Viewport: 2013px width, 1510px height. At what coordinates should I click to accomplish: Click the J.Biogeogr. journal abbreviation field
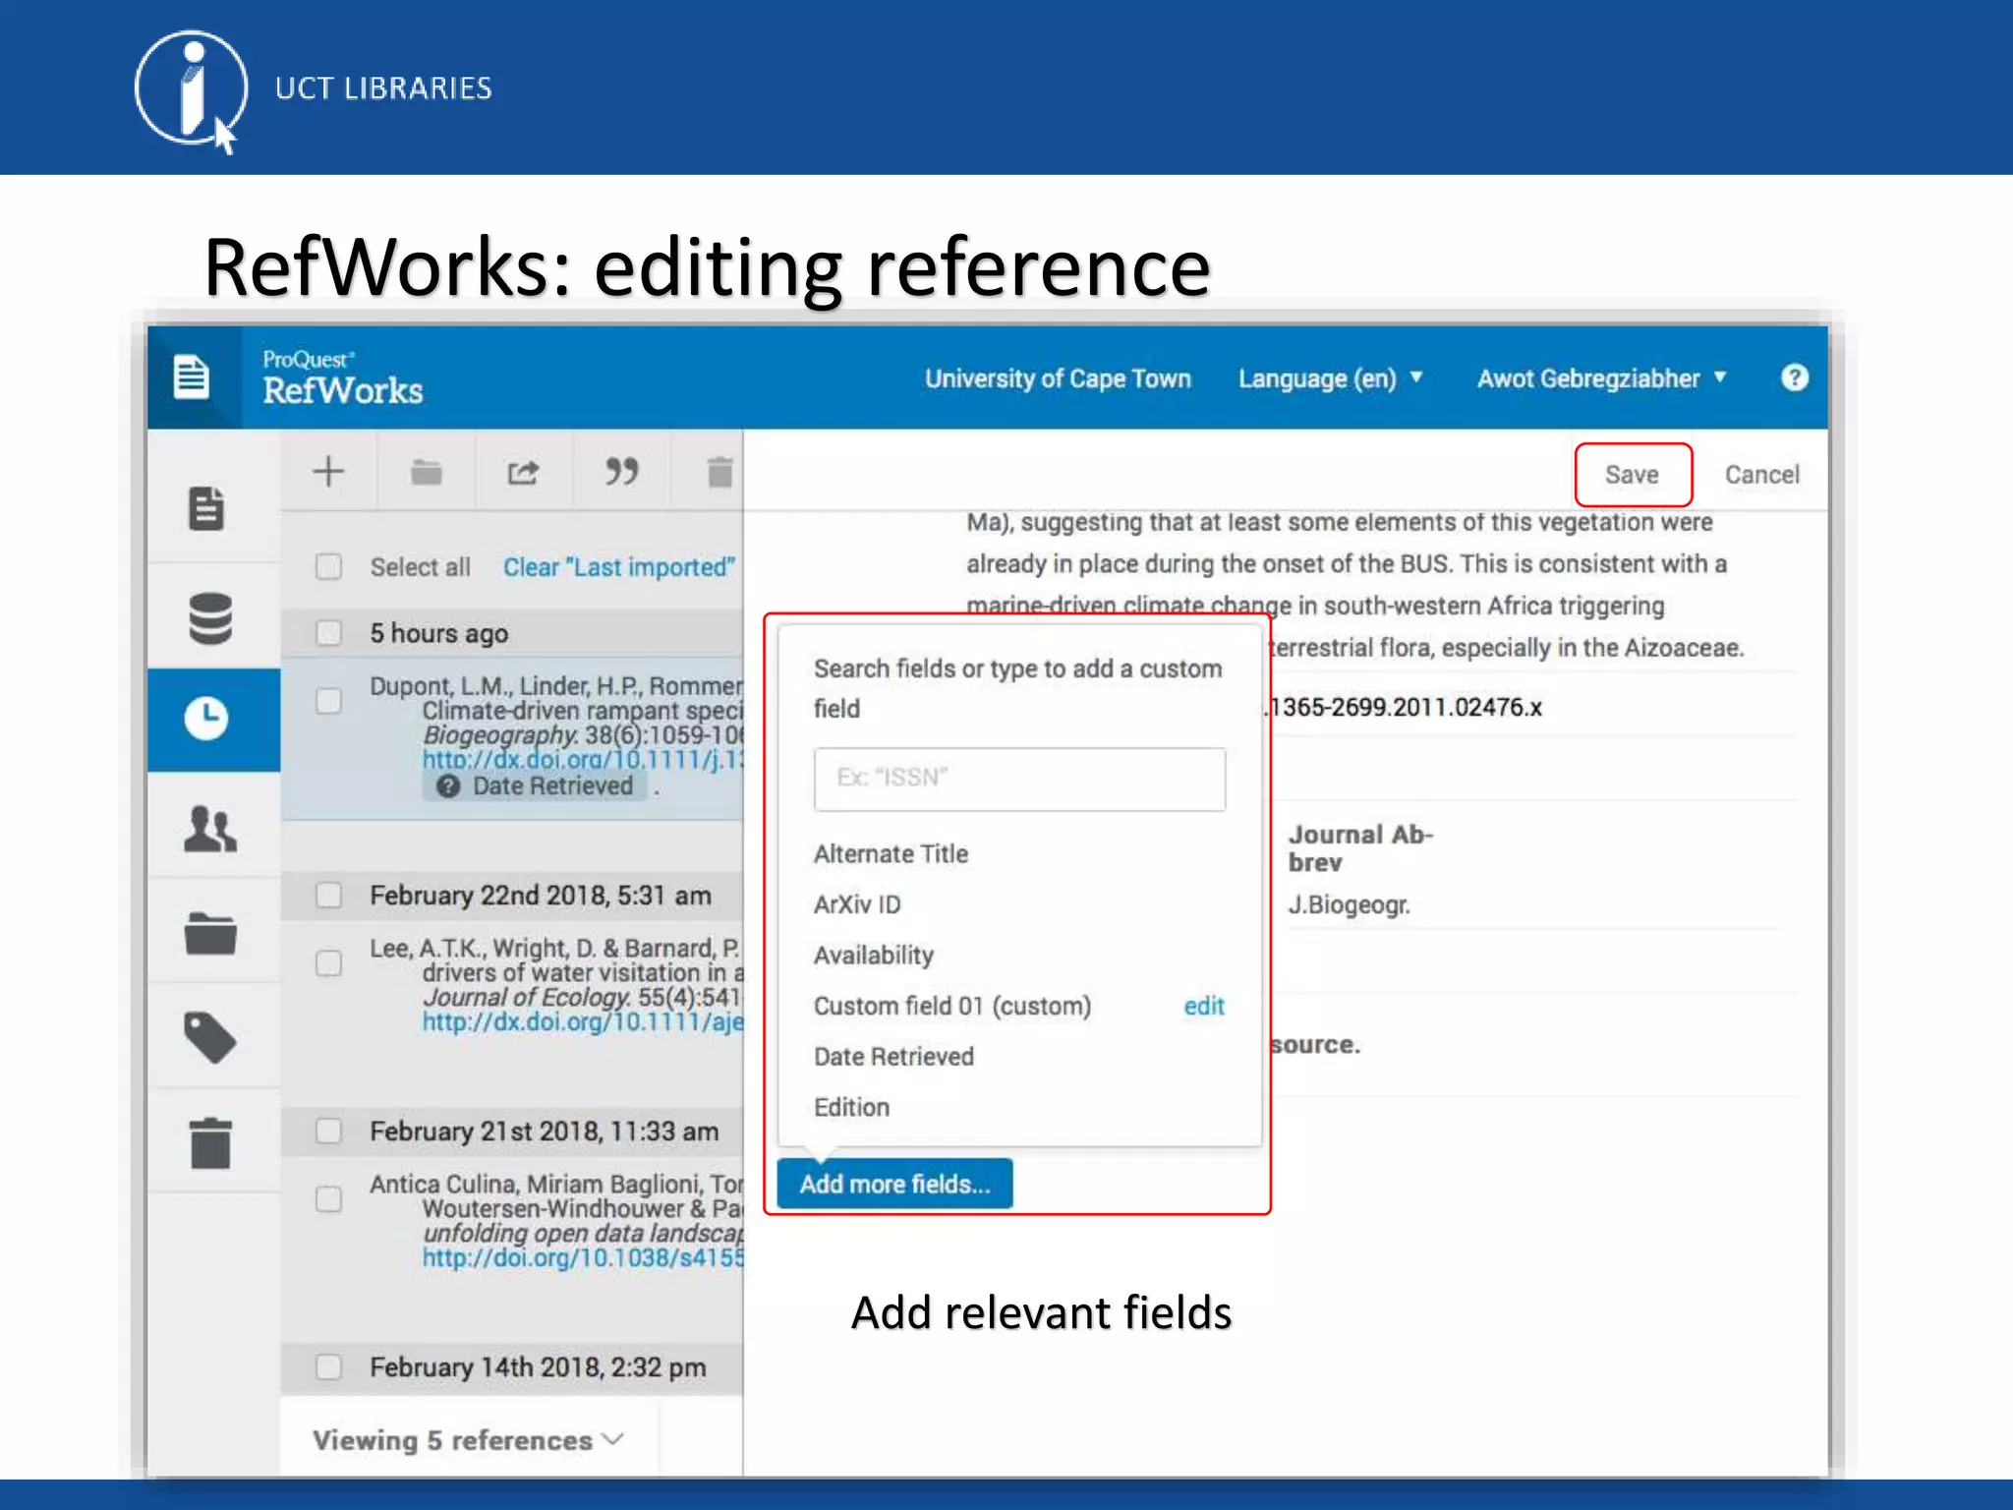tap(1349, 904)
